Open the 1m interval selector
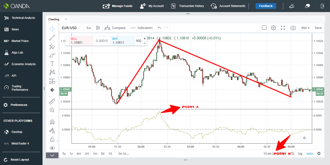330x165 pixels. click(89, 28)
